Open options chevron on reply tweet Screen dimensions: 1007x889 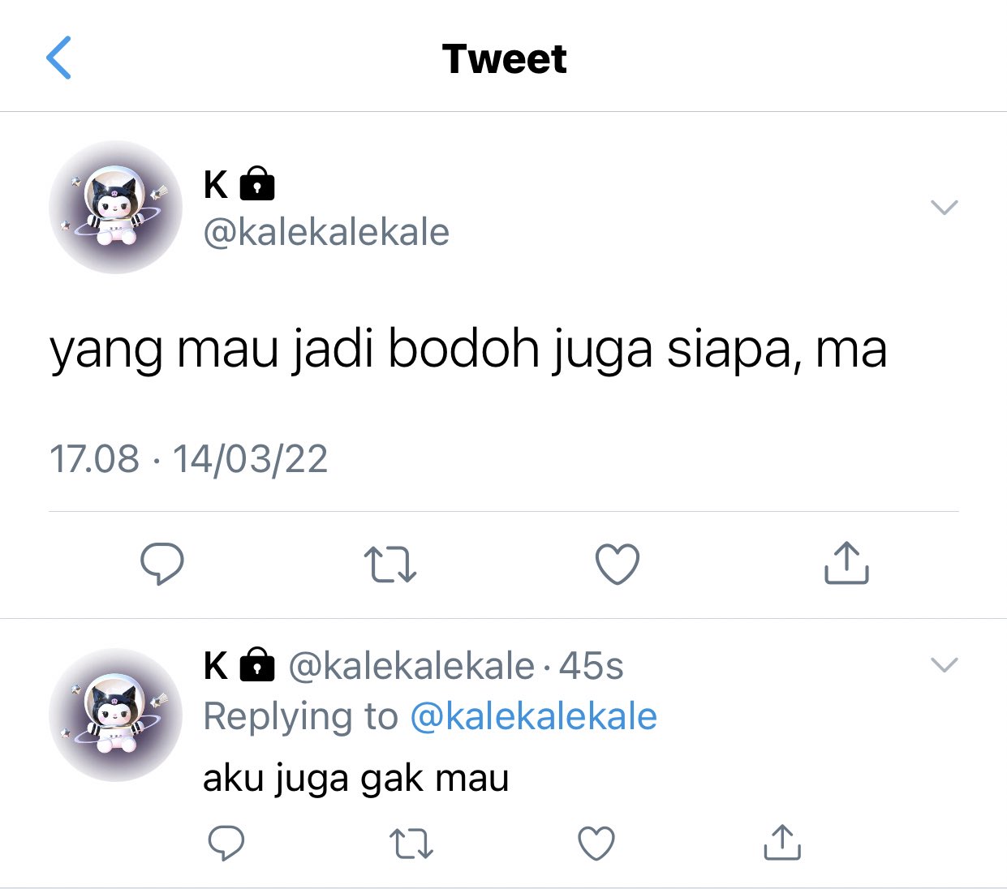point(945,665)
